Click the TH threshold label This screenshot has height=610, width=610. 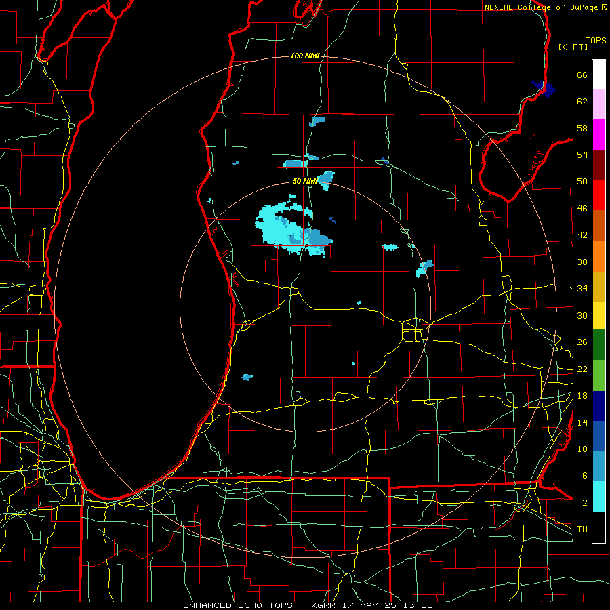582,529
